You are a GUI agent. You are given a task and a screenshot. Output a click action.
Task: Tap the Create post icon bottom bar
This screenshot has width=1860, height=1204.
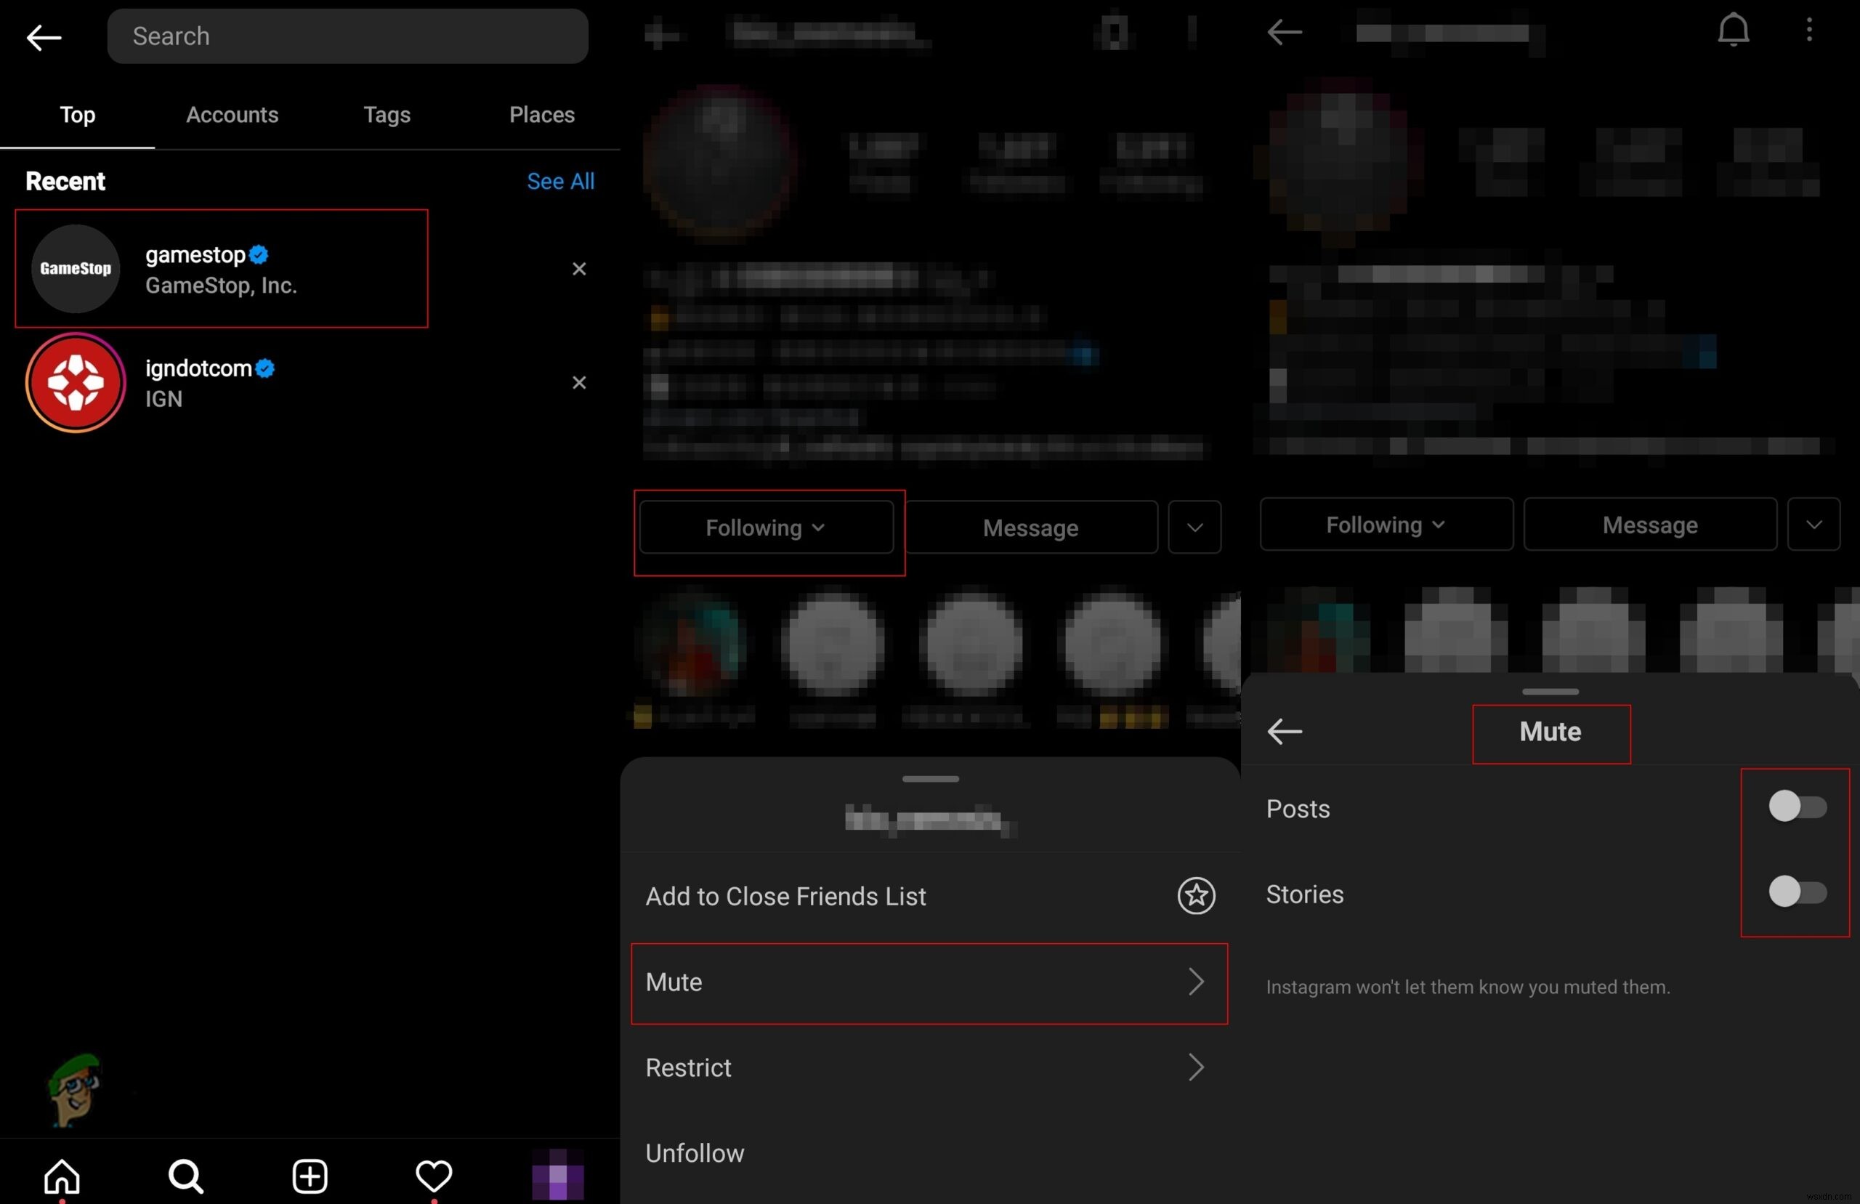tap(308, 1176)
